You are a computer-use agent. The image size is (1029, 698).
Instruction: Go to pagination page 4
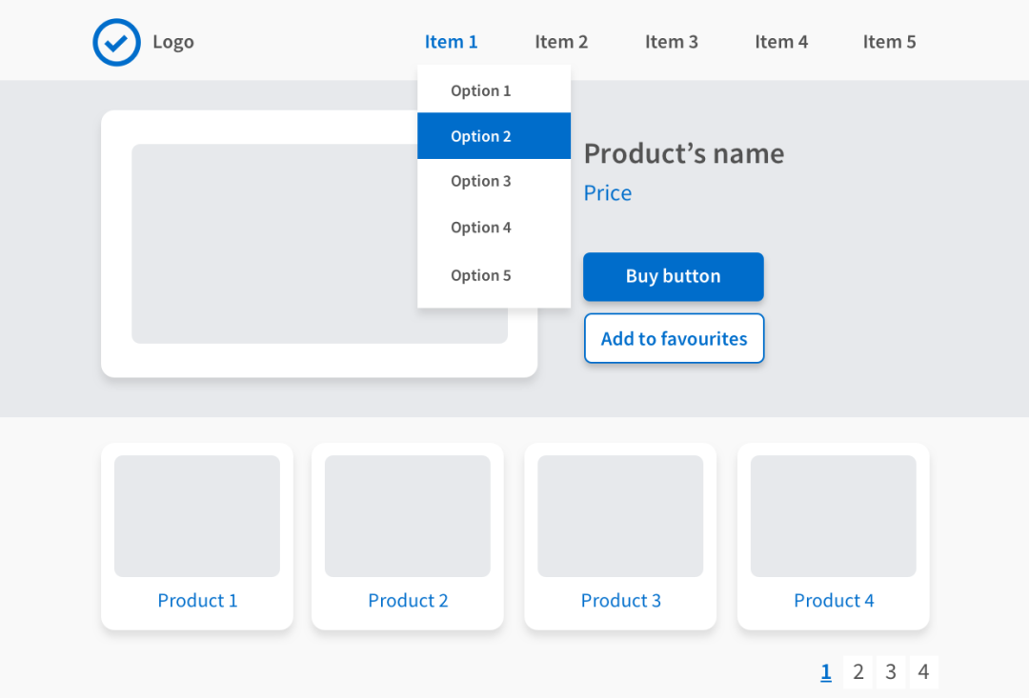[x=923, y=671]
